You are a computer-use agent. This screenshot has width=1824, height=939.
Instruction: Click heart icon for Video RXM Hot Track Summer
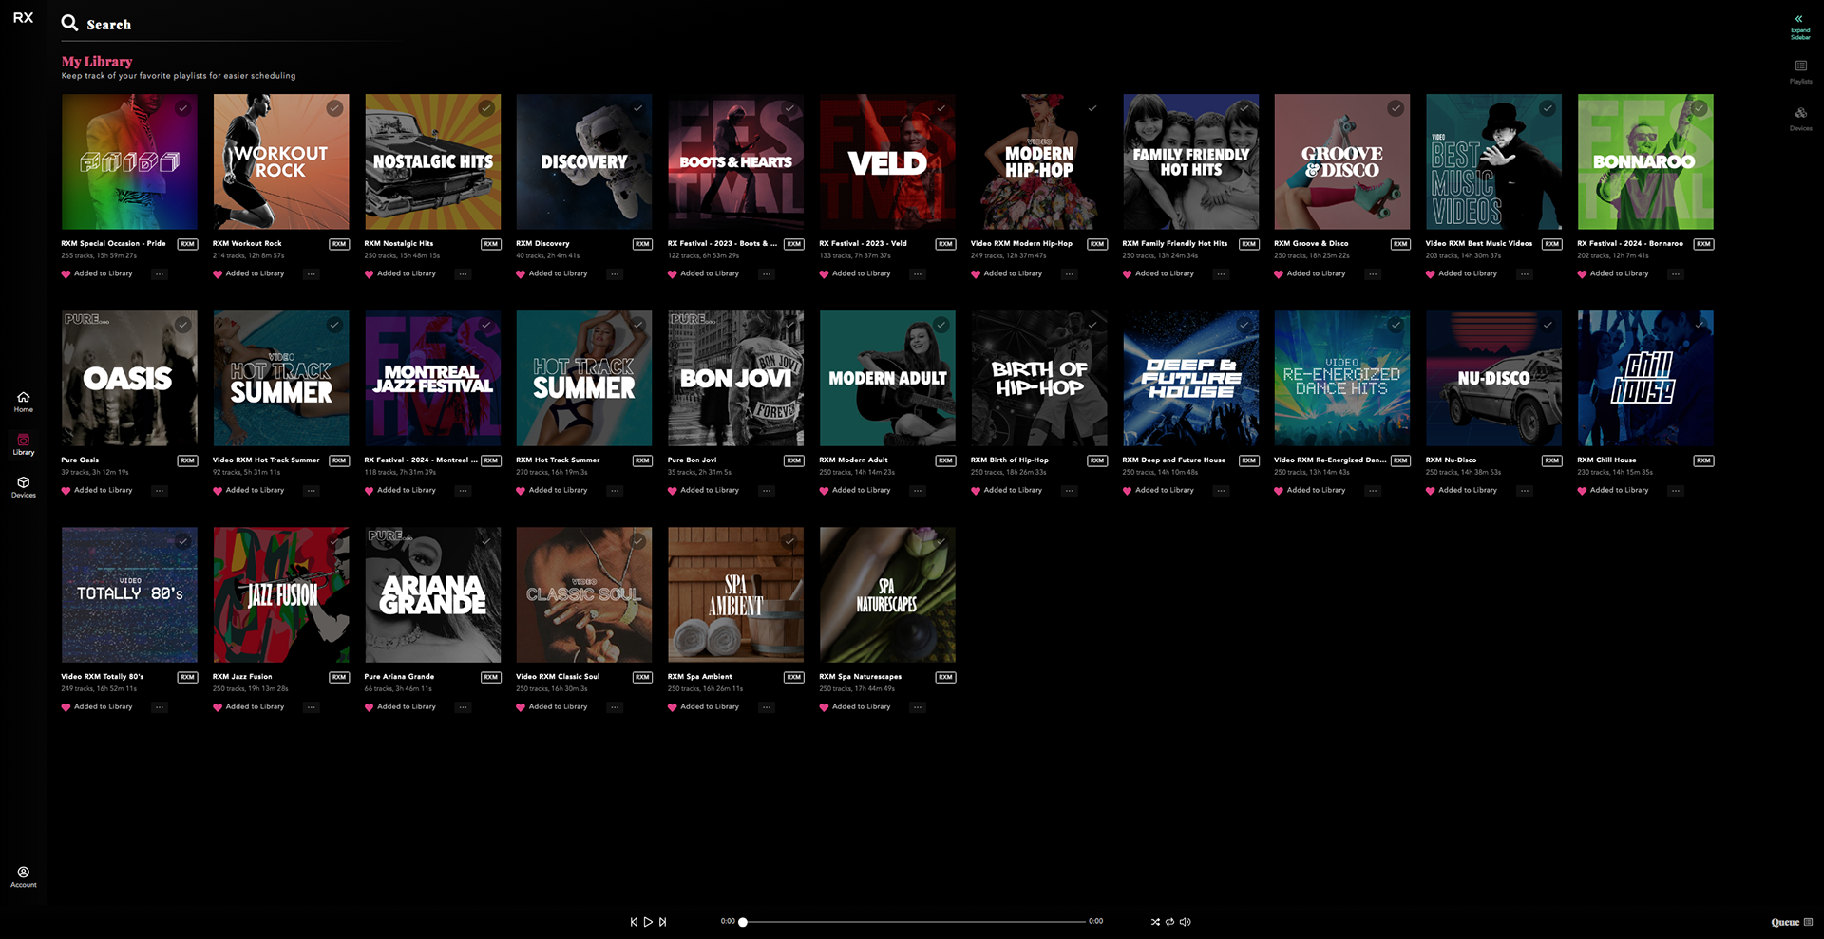[218, 491]
